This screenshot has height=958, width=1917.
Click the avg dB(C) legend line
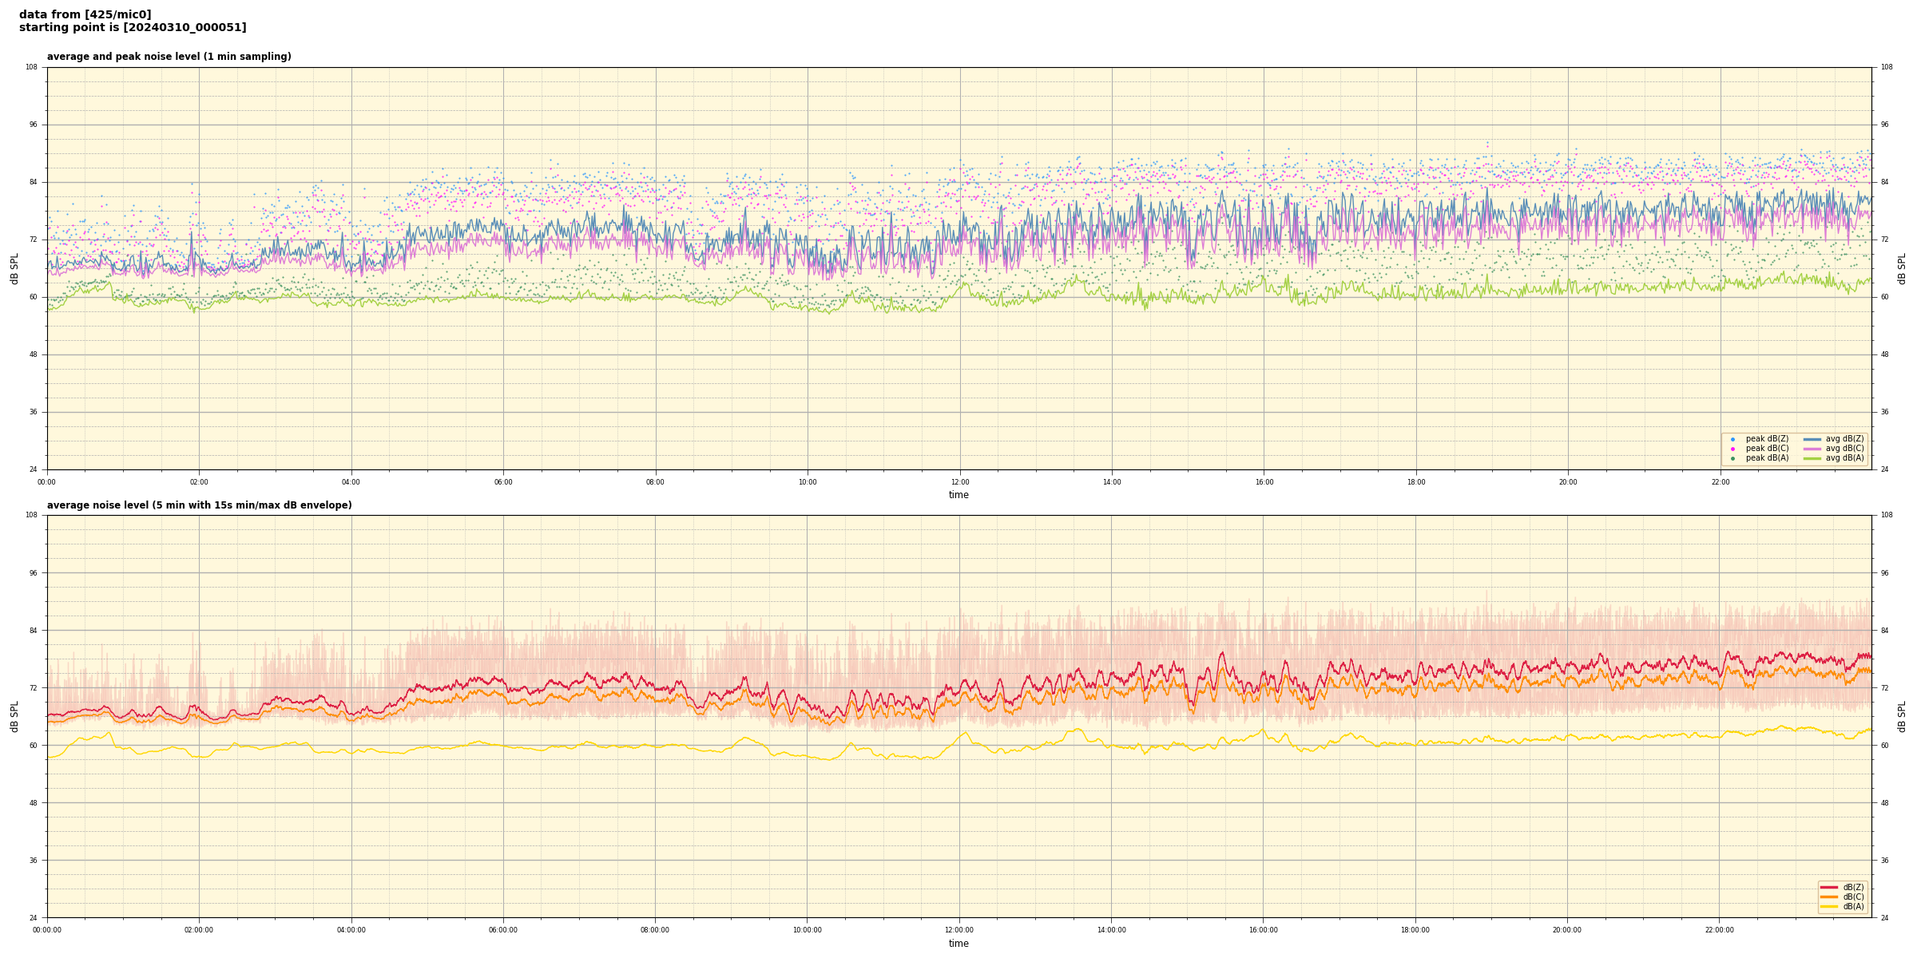coord(1812,449)
